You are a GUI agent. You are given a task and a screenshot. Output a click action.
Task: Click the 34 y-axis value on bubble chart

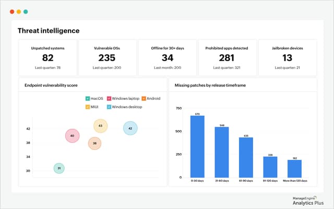[x=28, y=157]
